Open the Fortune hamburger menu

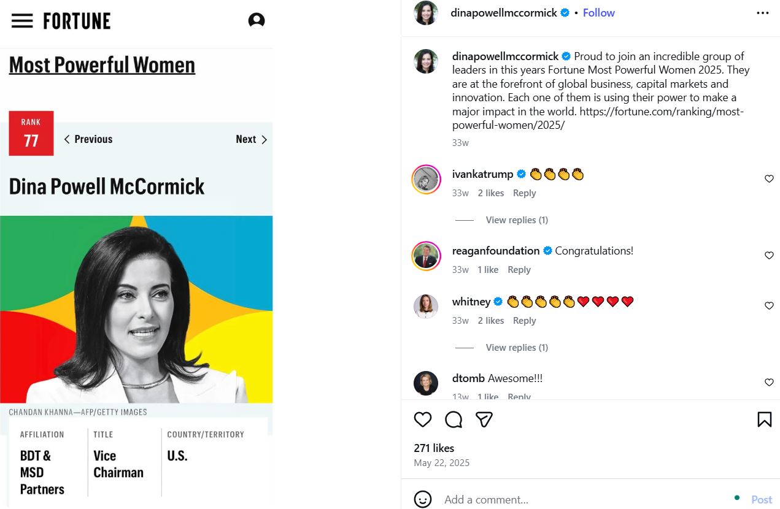(x=22, y=21)
